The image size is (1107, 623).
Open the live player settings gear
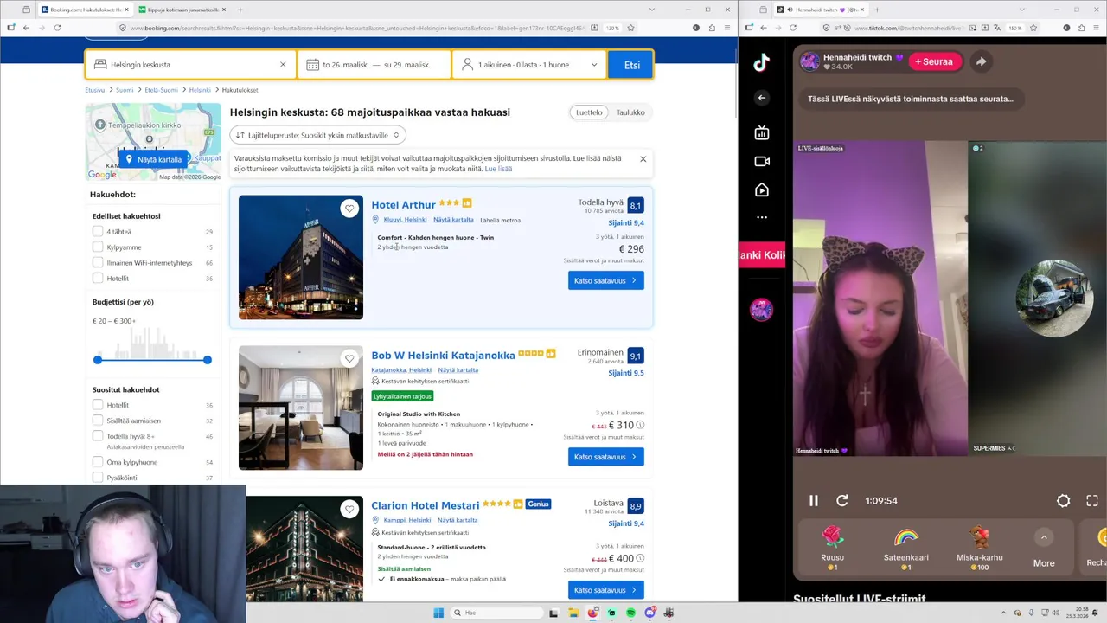pos(1064,501)
